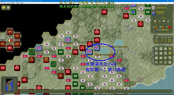The width and height of the screenshot is (174, 95).
Task: Click the shield defense icon in unit panel
Action: point(164,21)
